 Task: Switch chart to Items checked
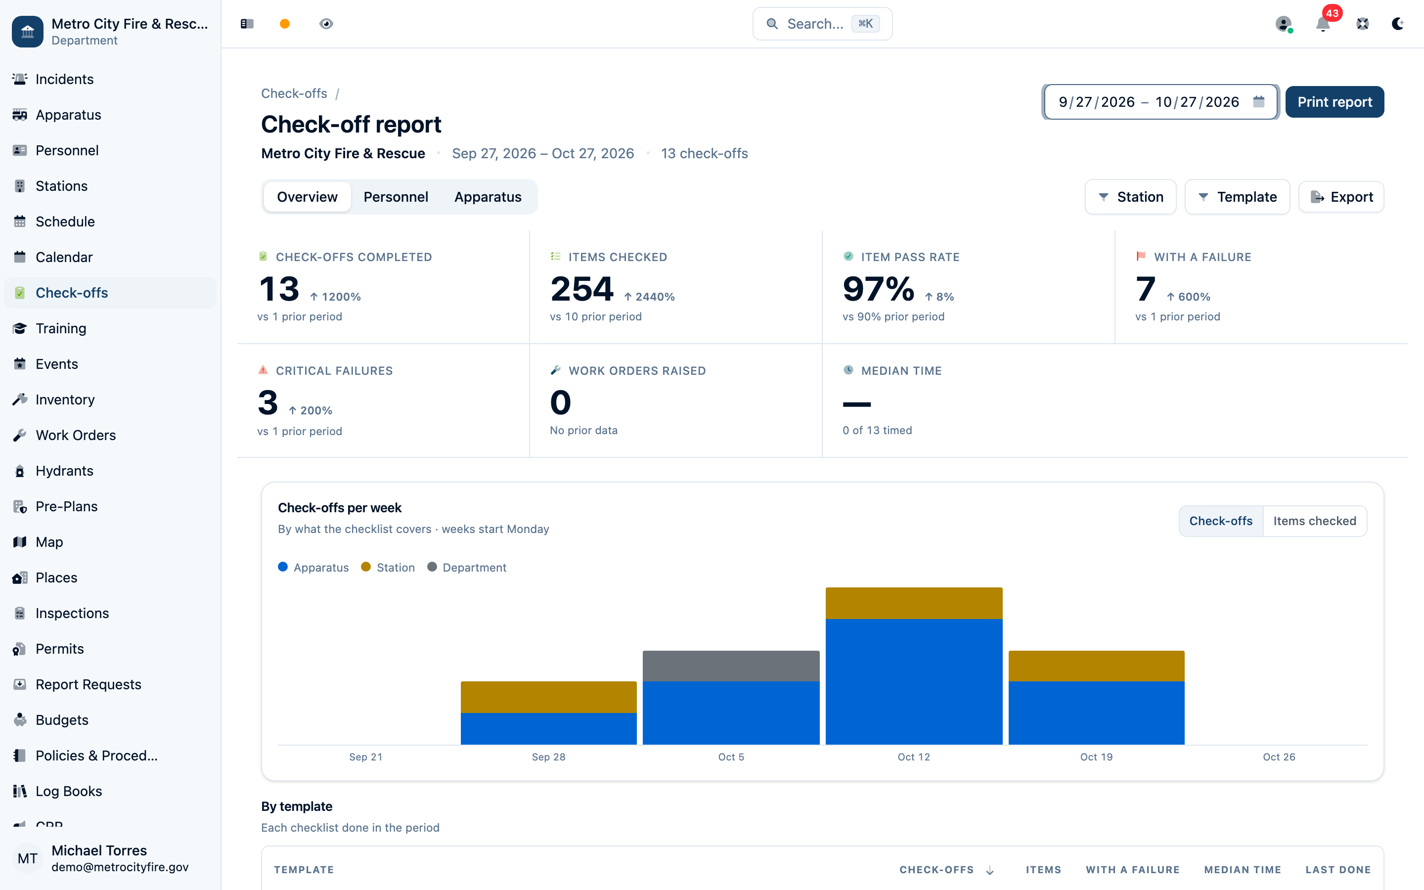tap(1315, 521)
